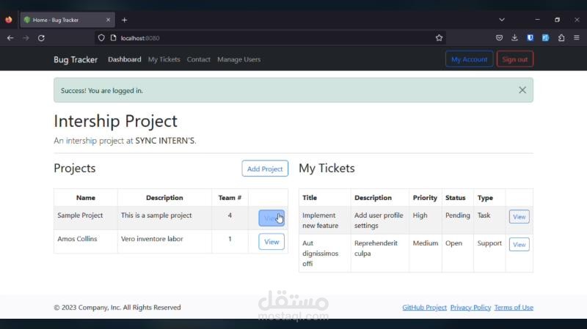Open the downloads arrow icon

click(x=515, y=38)
